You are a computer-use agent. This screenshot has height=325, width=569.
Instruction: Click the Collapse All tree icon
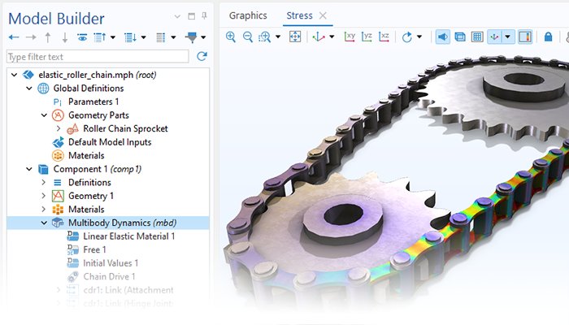pos(99,37)
